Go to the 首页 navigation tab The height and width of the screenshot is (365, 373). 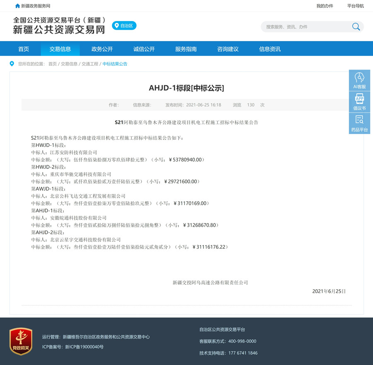[x=24, y=49]
